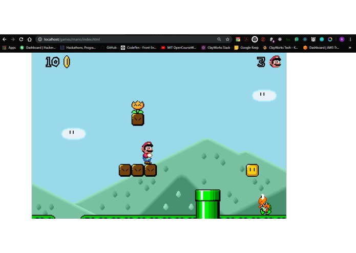Click the Mario character sprite
The image size is (356, 253).
pos(148,153)
